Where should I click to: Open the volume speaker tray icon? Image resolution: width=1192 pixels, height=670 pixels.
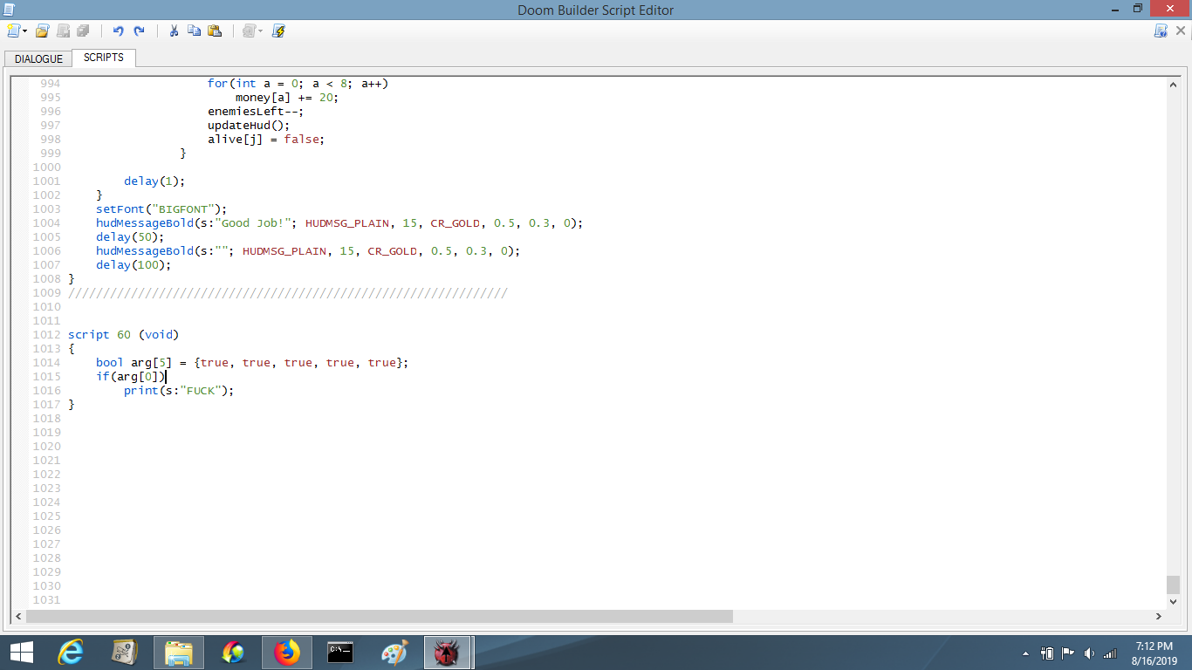pos(1089,653)
